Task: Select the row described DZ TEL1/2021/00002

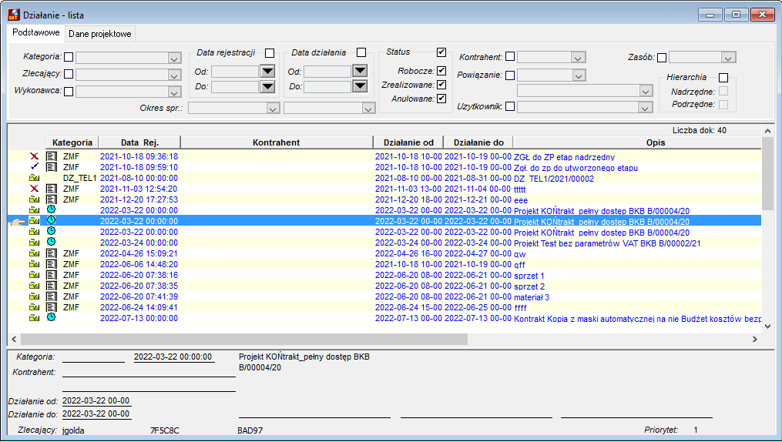Action: point(384,178)
